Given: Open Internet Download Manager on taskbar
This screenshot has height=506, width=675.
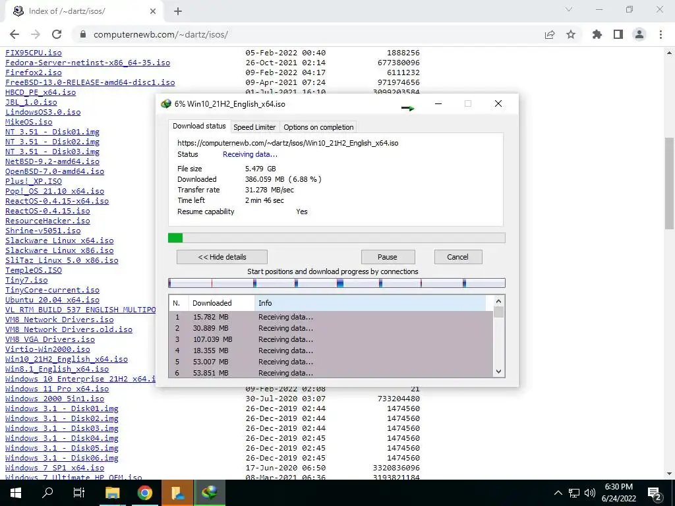Looking at the screenshot, I should [x=210, y=493].
